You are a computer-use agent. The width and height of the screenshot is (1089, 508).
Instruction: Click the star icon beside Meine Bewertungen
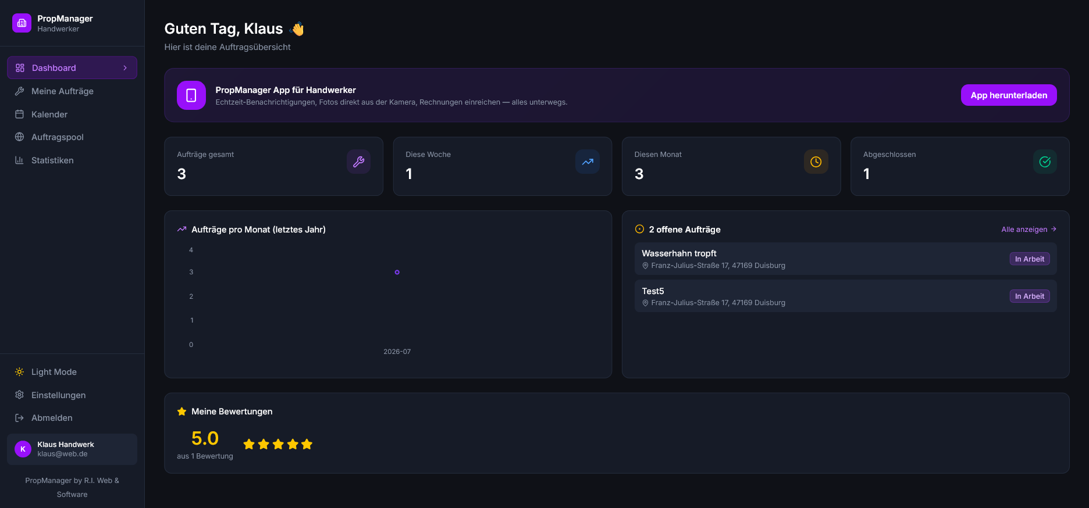coord(181,412)
